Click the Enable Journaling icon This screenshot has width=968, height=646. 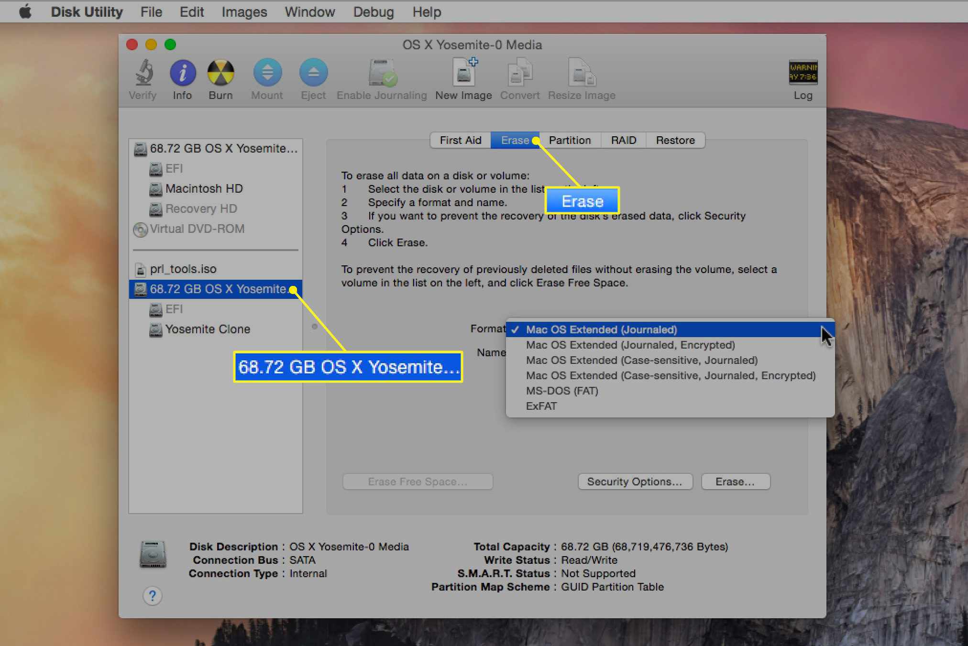pyautogui.click(x=382, y=73)
